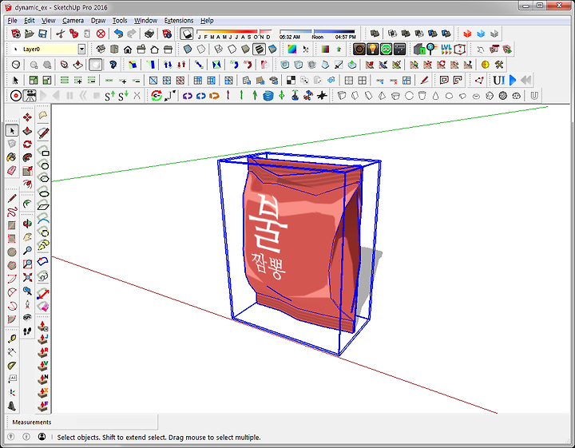This screenshot has height=448, width=575.
Task: Select the Pan hand tool
Action: [27, 237]
